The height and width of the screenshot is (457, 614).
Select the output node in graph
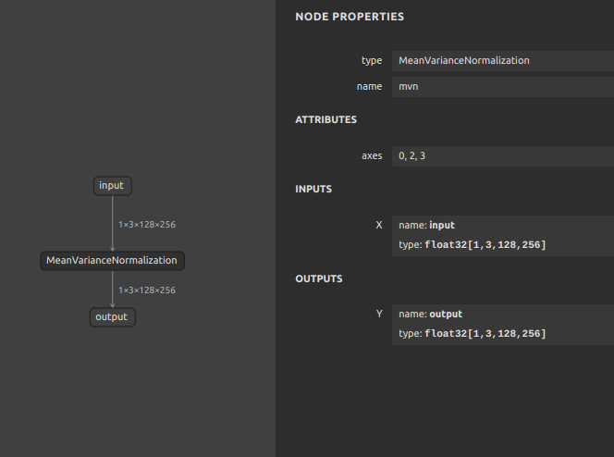(113, 317)
